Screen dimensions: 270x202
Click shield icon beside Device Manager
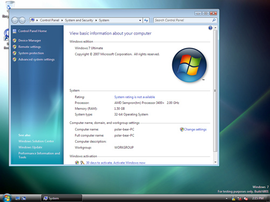click(x=15, y=40)
